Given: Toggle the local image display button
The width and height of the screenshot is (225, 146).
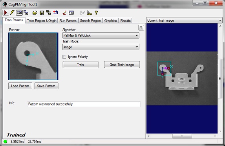Looking at the screenshot, I should click(19, 13).
